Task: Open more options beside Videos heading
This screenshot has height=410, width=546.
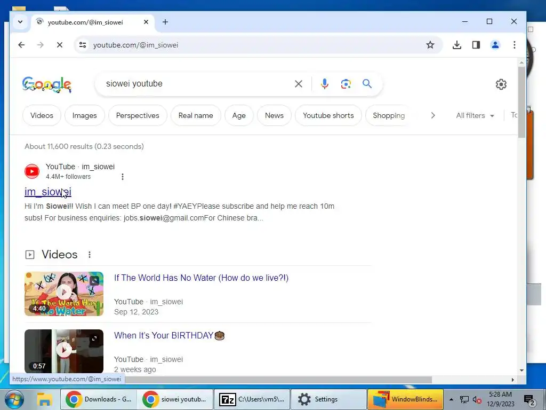Action: point(90,255)
